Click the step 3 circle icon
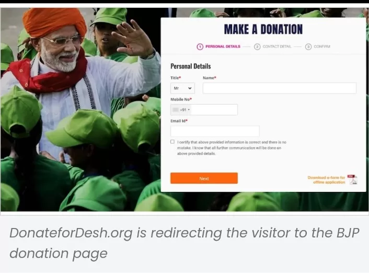This screenshot has height=273, width=369. [308, 47]
